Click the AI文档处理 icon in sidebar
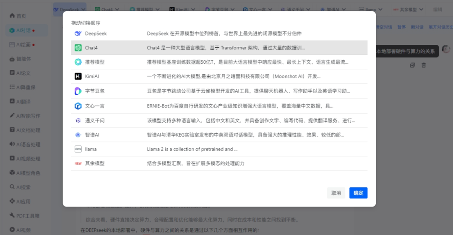 [12, 129]
